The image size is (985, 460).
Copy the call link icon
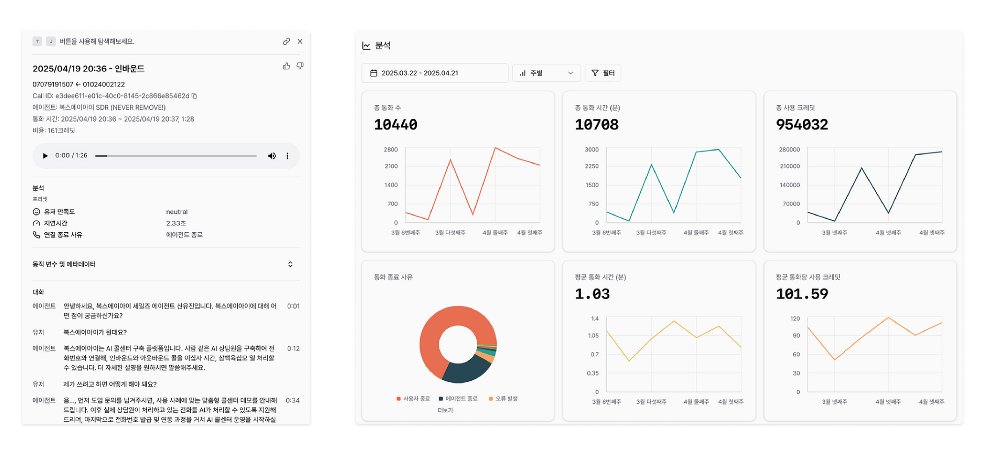coord(286,41)
